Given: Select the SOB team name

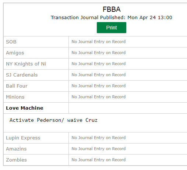Looking at the screenshot, I should (x=11, y=42).
